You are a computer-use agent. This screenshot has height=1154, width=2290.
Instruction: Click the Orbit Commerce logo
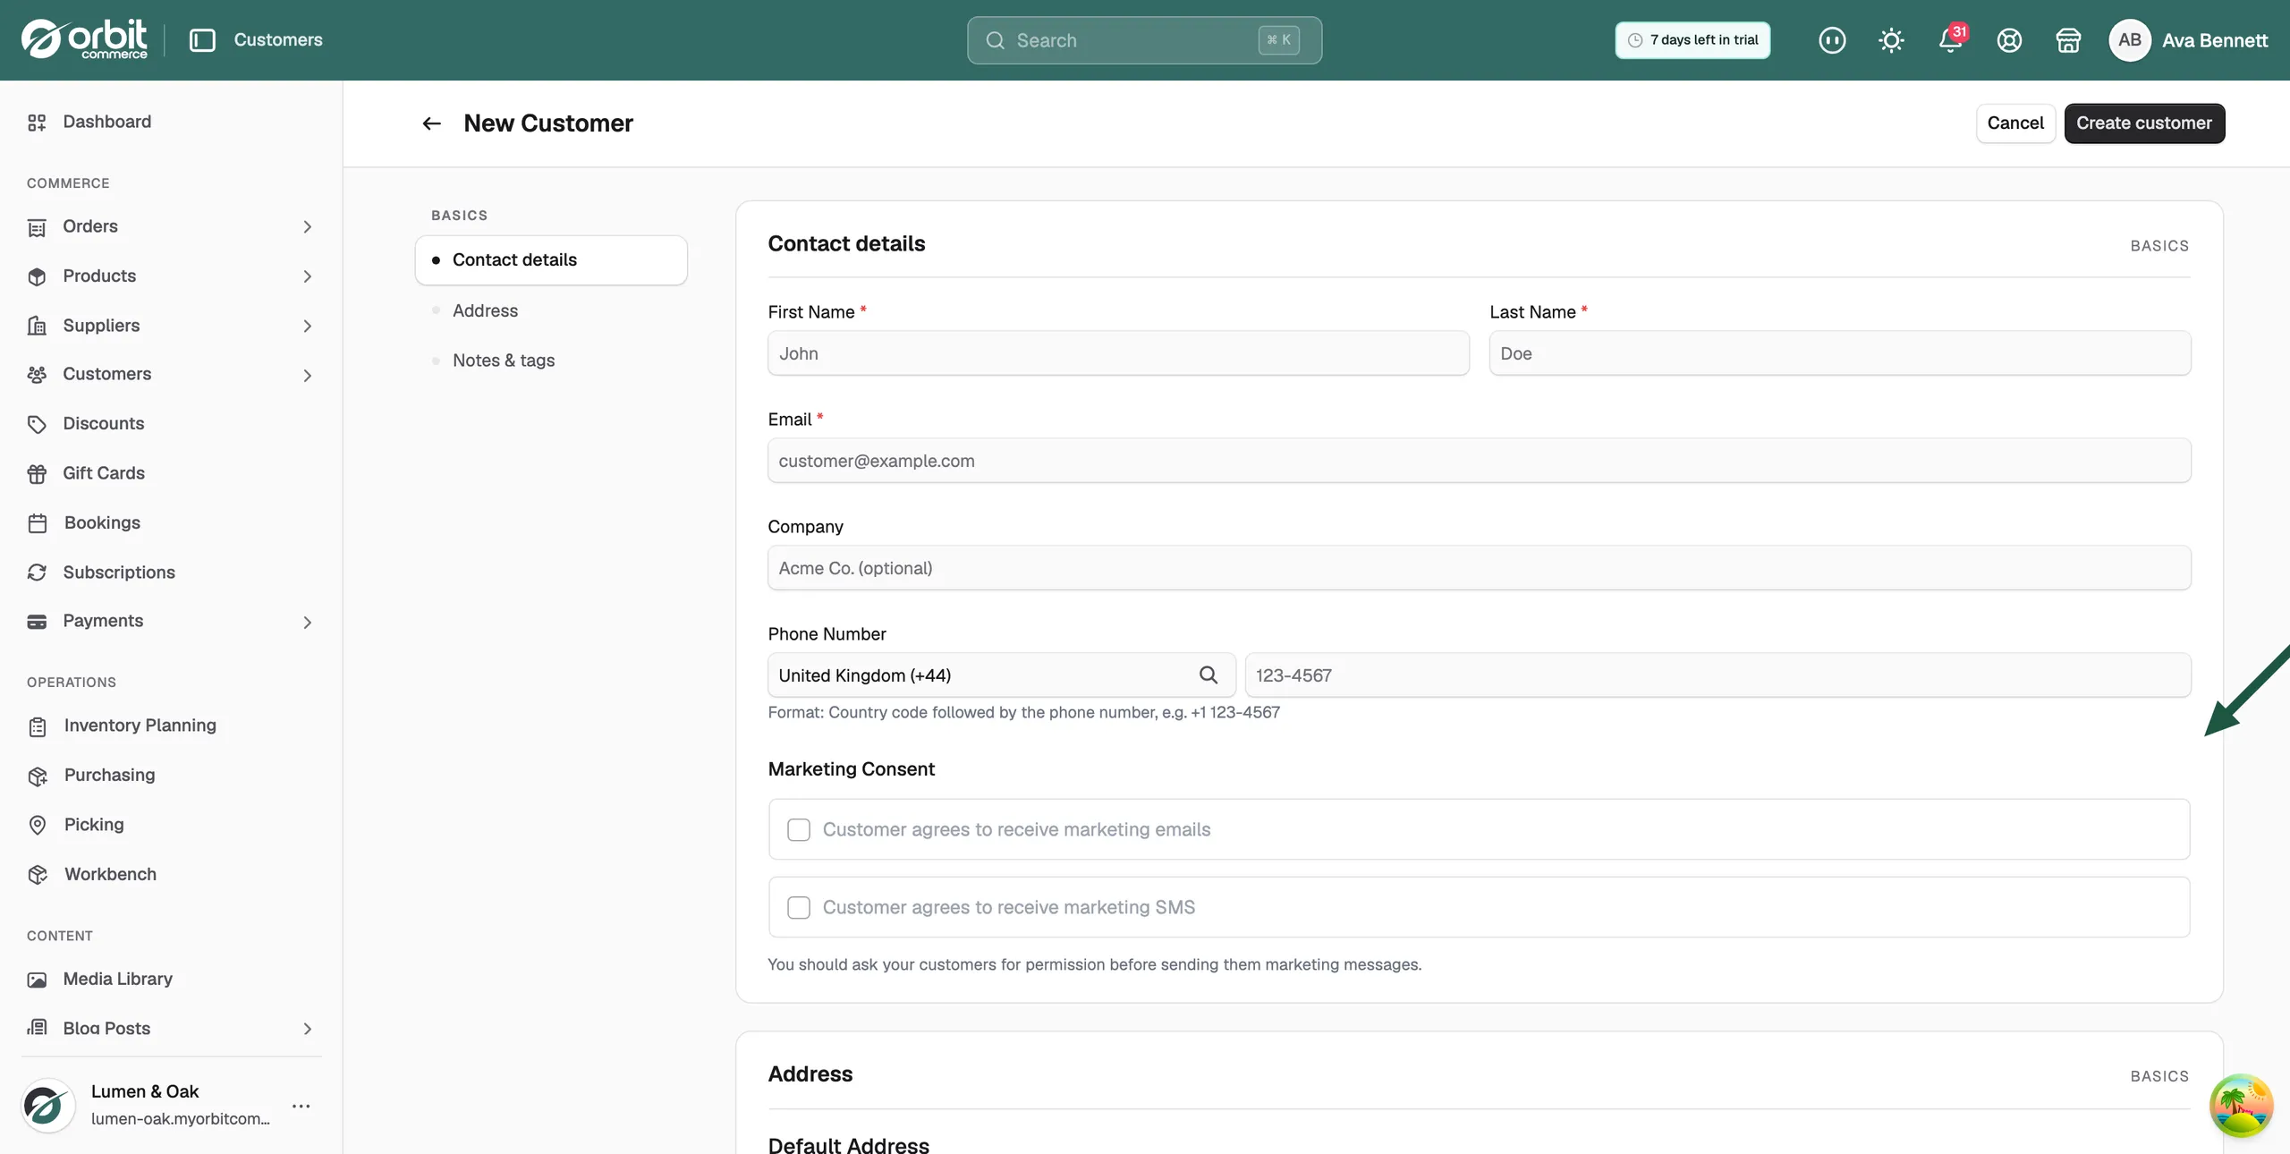point(84,39)
